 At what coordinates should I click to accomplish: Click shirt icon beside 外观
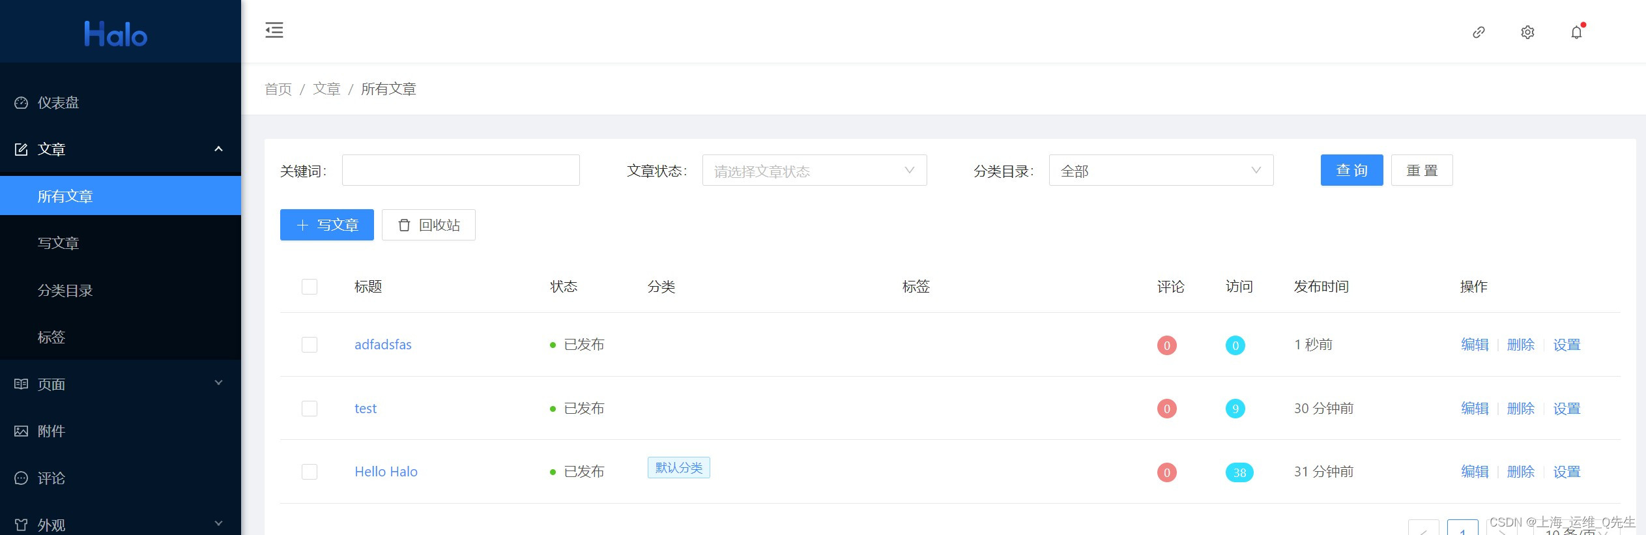(x=21, y=525)
